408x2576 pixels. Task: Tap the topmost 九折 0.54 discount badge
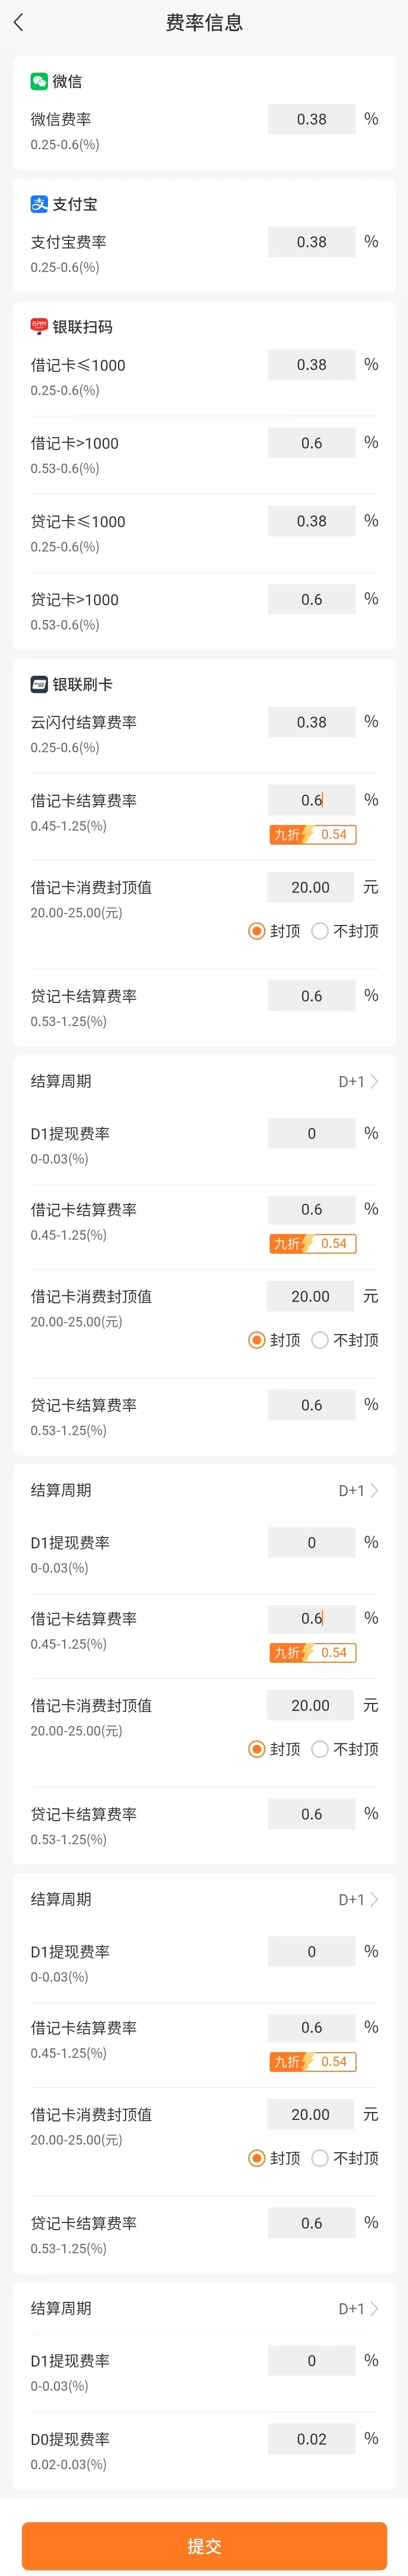click(x=312, y=834)
